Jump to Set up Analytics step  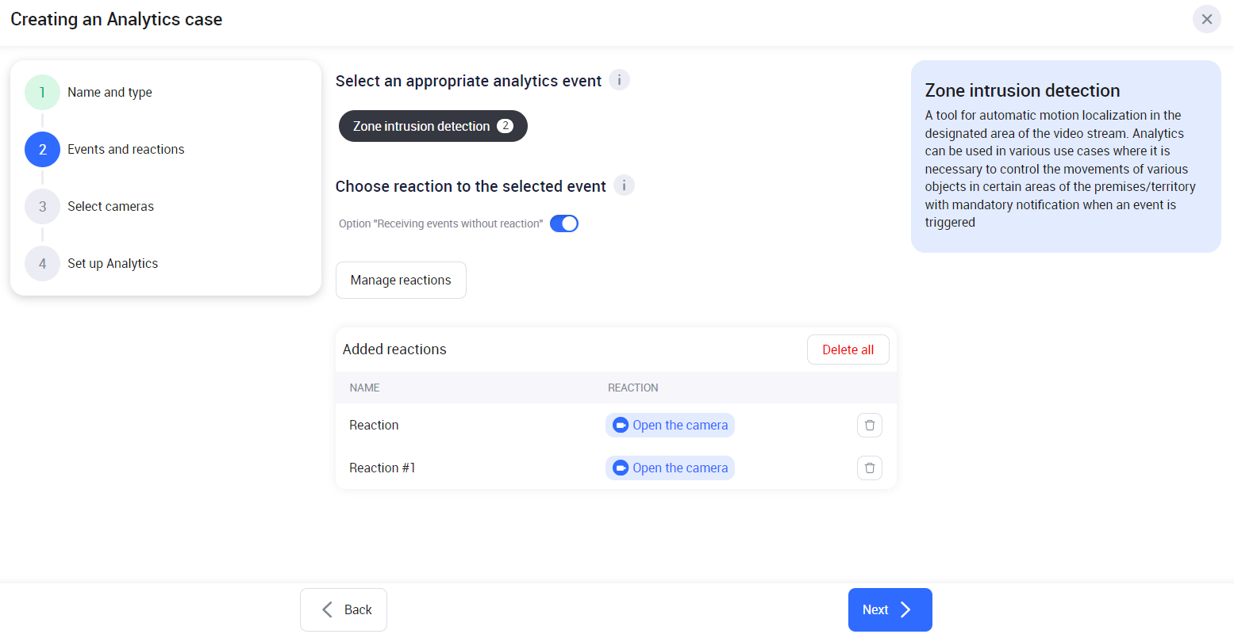(x=113, y=264)
